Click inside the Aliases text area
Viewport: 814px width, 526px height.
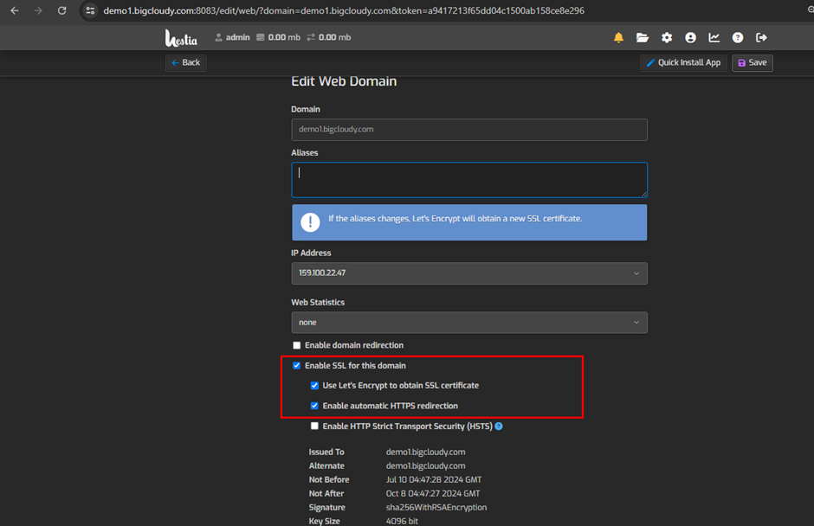pyautogui.click(x=468, y=179)
